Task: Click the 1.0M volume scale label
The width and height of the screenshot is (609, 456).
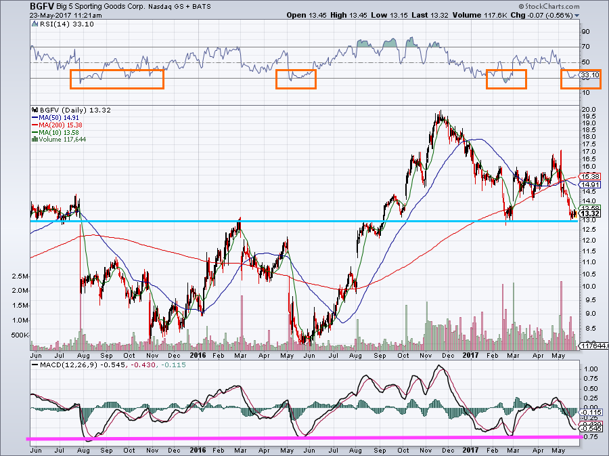Action: [20, 320]
